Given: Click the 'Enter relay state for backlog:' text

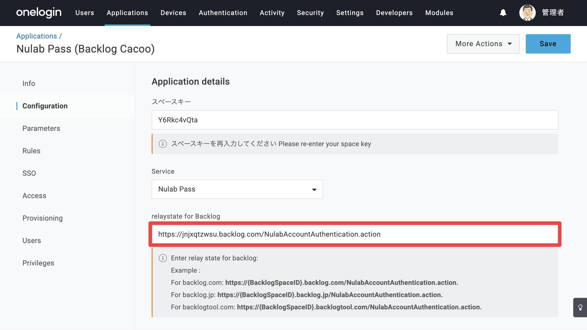Looking at the screenshot, I should (215, 258).
